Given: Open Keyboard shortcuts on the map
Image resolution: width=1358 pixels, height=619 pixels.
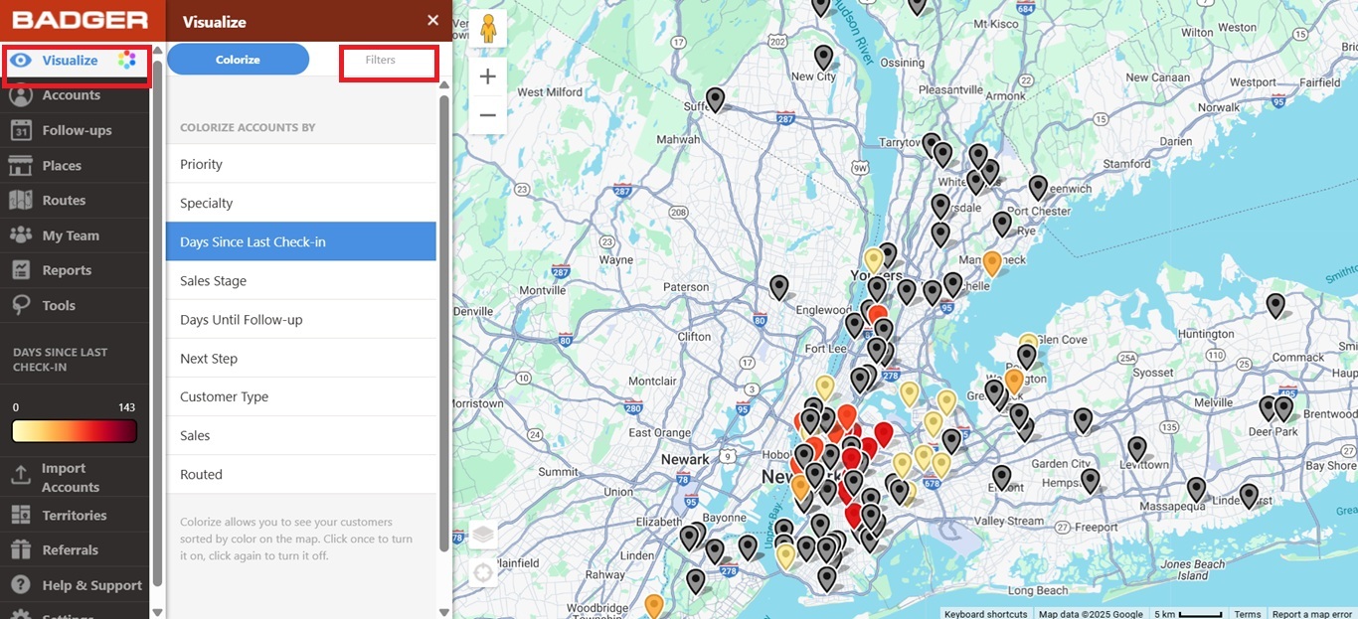Looking at the screenshot, I should point(986,614).
